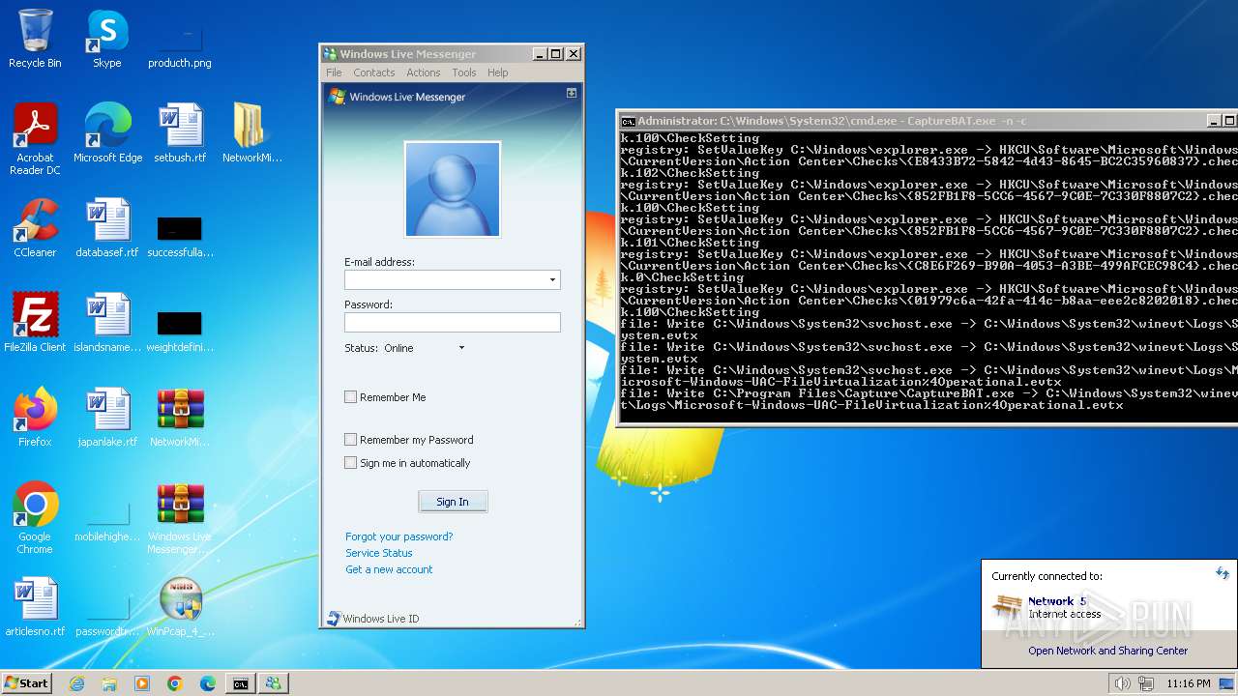The height and width of the screenshot is (696, 1238).
Task: Open Windows Media Player taskbar icon
Action: pyautogui.click(x=142, y=683)
